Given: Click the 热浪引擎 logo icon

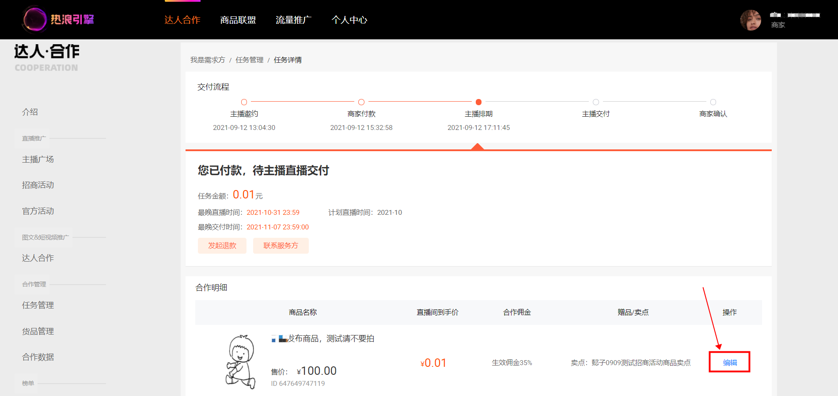Looking at the screenshot, I should [x=34, y=19].
